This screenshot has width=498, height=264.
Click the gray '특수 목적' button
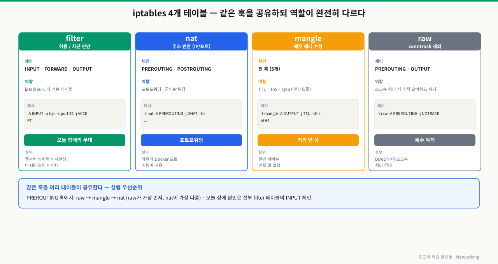click(x=425, y=140)
